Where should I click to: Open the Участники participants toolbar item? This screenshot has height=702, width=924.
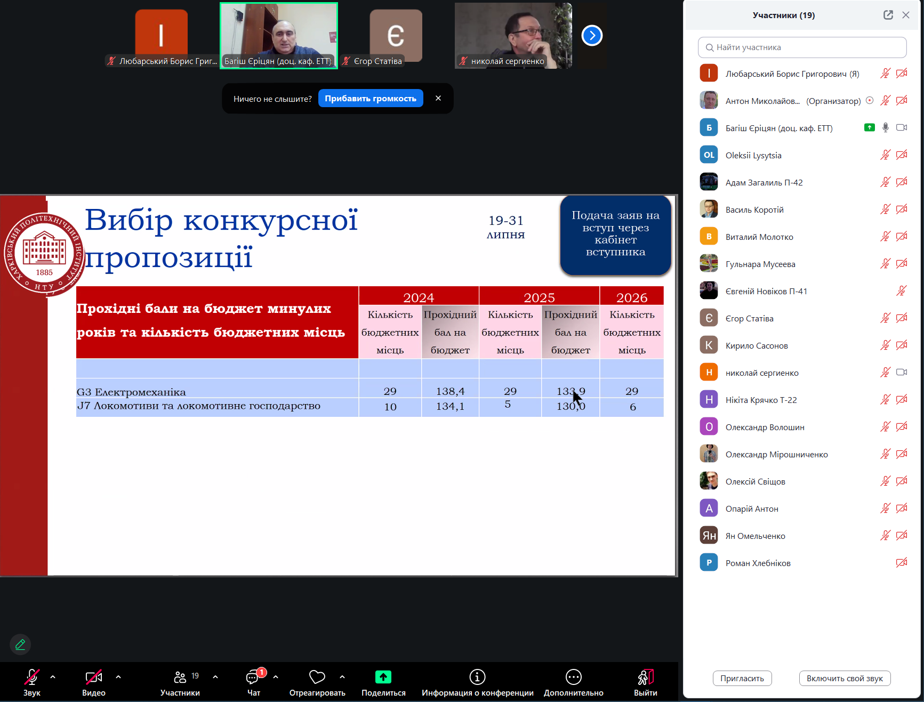[180, 677]
